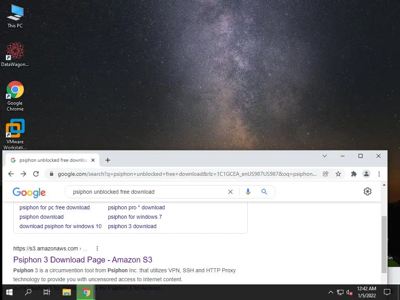Click the scrollbar up arrow
400x300 pixels.
click(x=384, y=185)
